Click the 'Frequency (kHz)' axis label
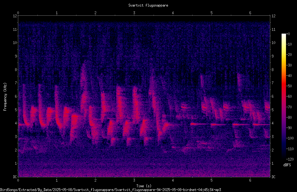This screenshot has width=297, height=192. [x=5, y=97]
